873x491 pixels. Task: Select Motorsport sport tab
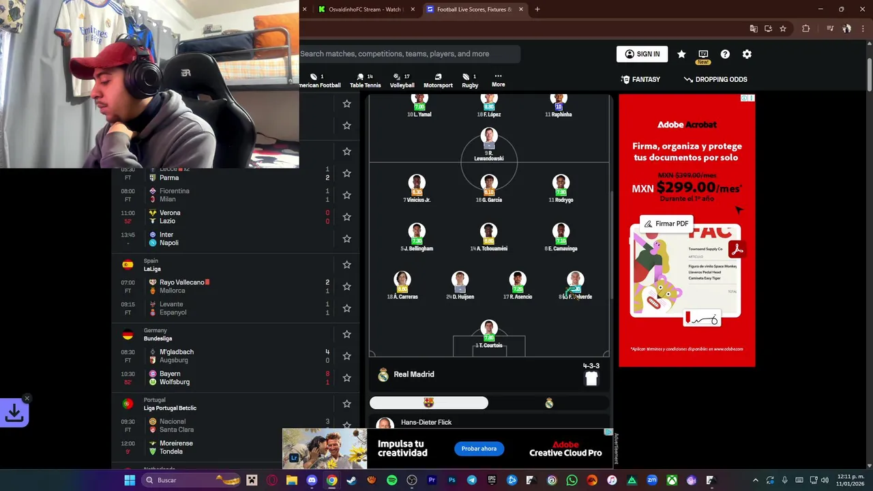click(438, 80)
